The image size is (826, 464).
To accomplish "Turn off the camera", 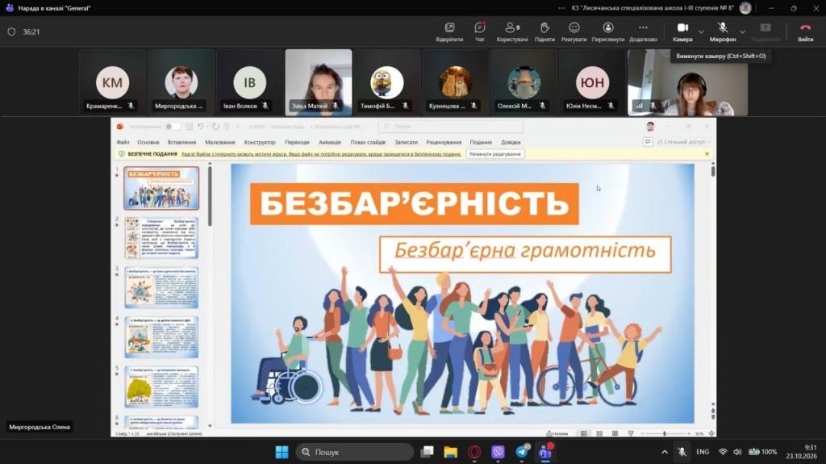I will pos(682,31).
